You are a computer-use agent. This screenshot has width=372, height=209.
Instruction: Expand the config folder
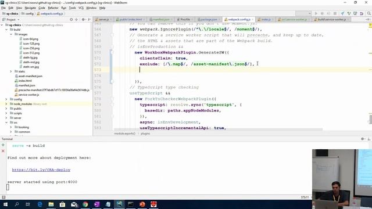tap(6, 99)
